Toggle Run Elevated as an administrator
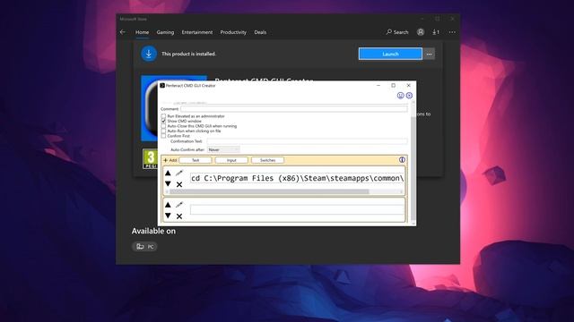 pyautogui.click(x=163, y=116)
